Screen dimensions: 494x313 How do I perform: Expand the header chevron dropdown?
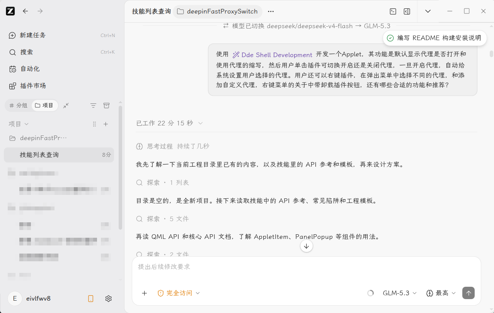coord(428,11)
